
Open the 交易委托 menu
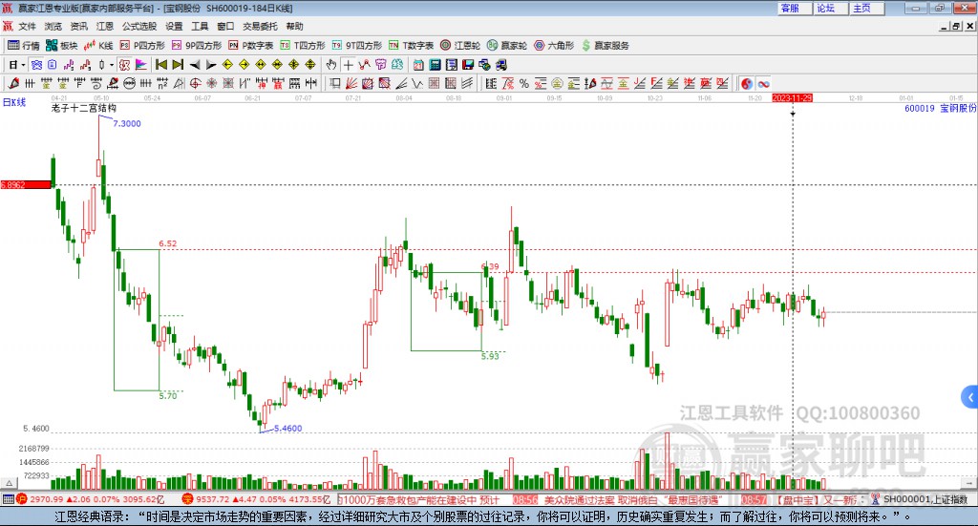point(260,26)
